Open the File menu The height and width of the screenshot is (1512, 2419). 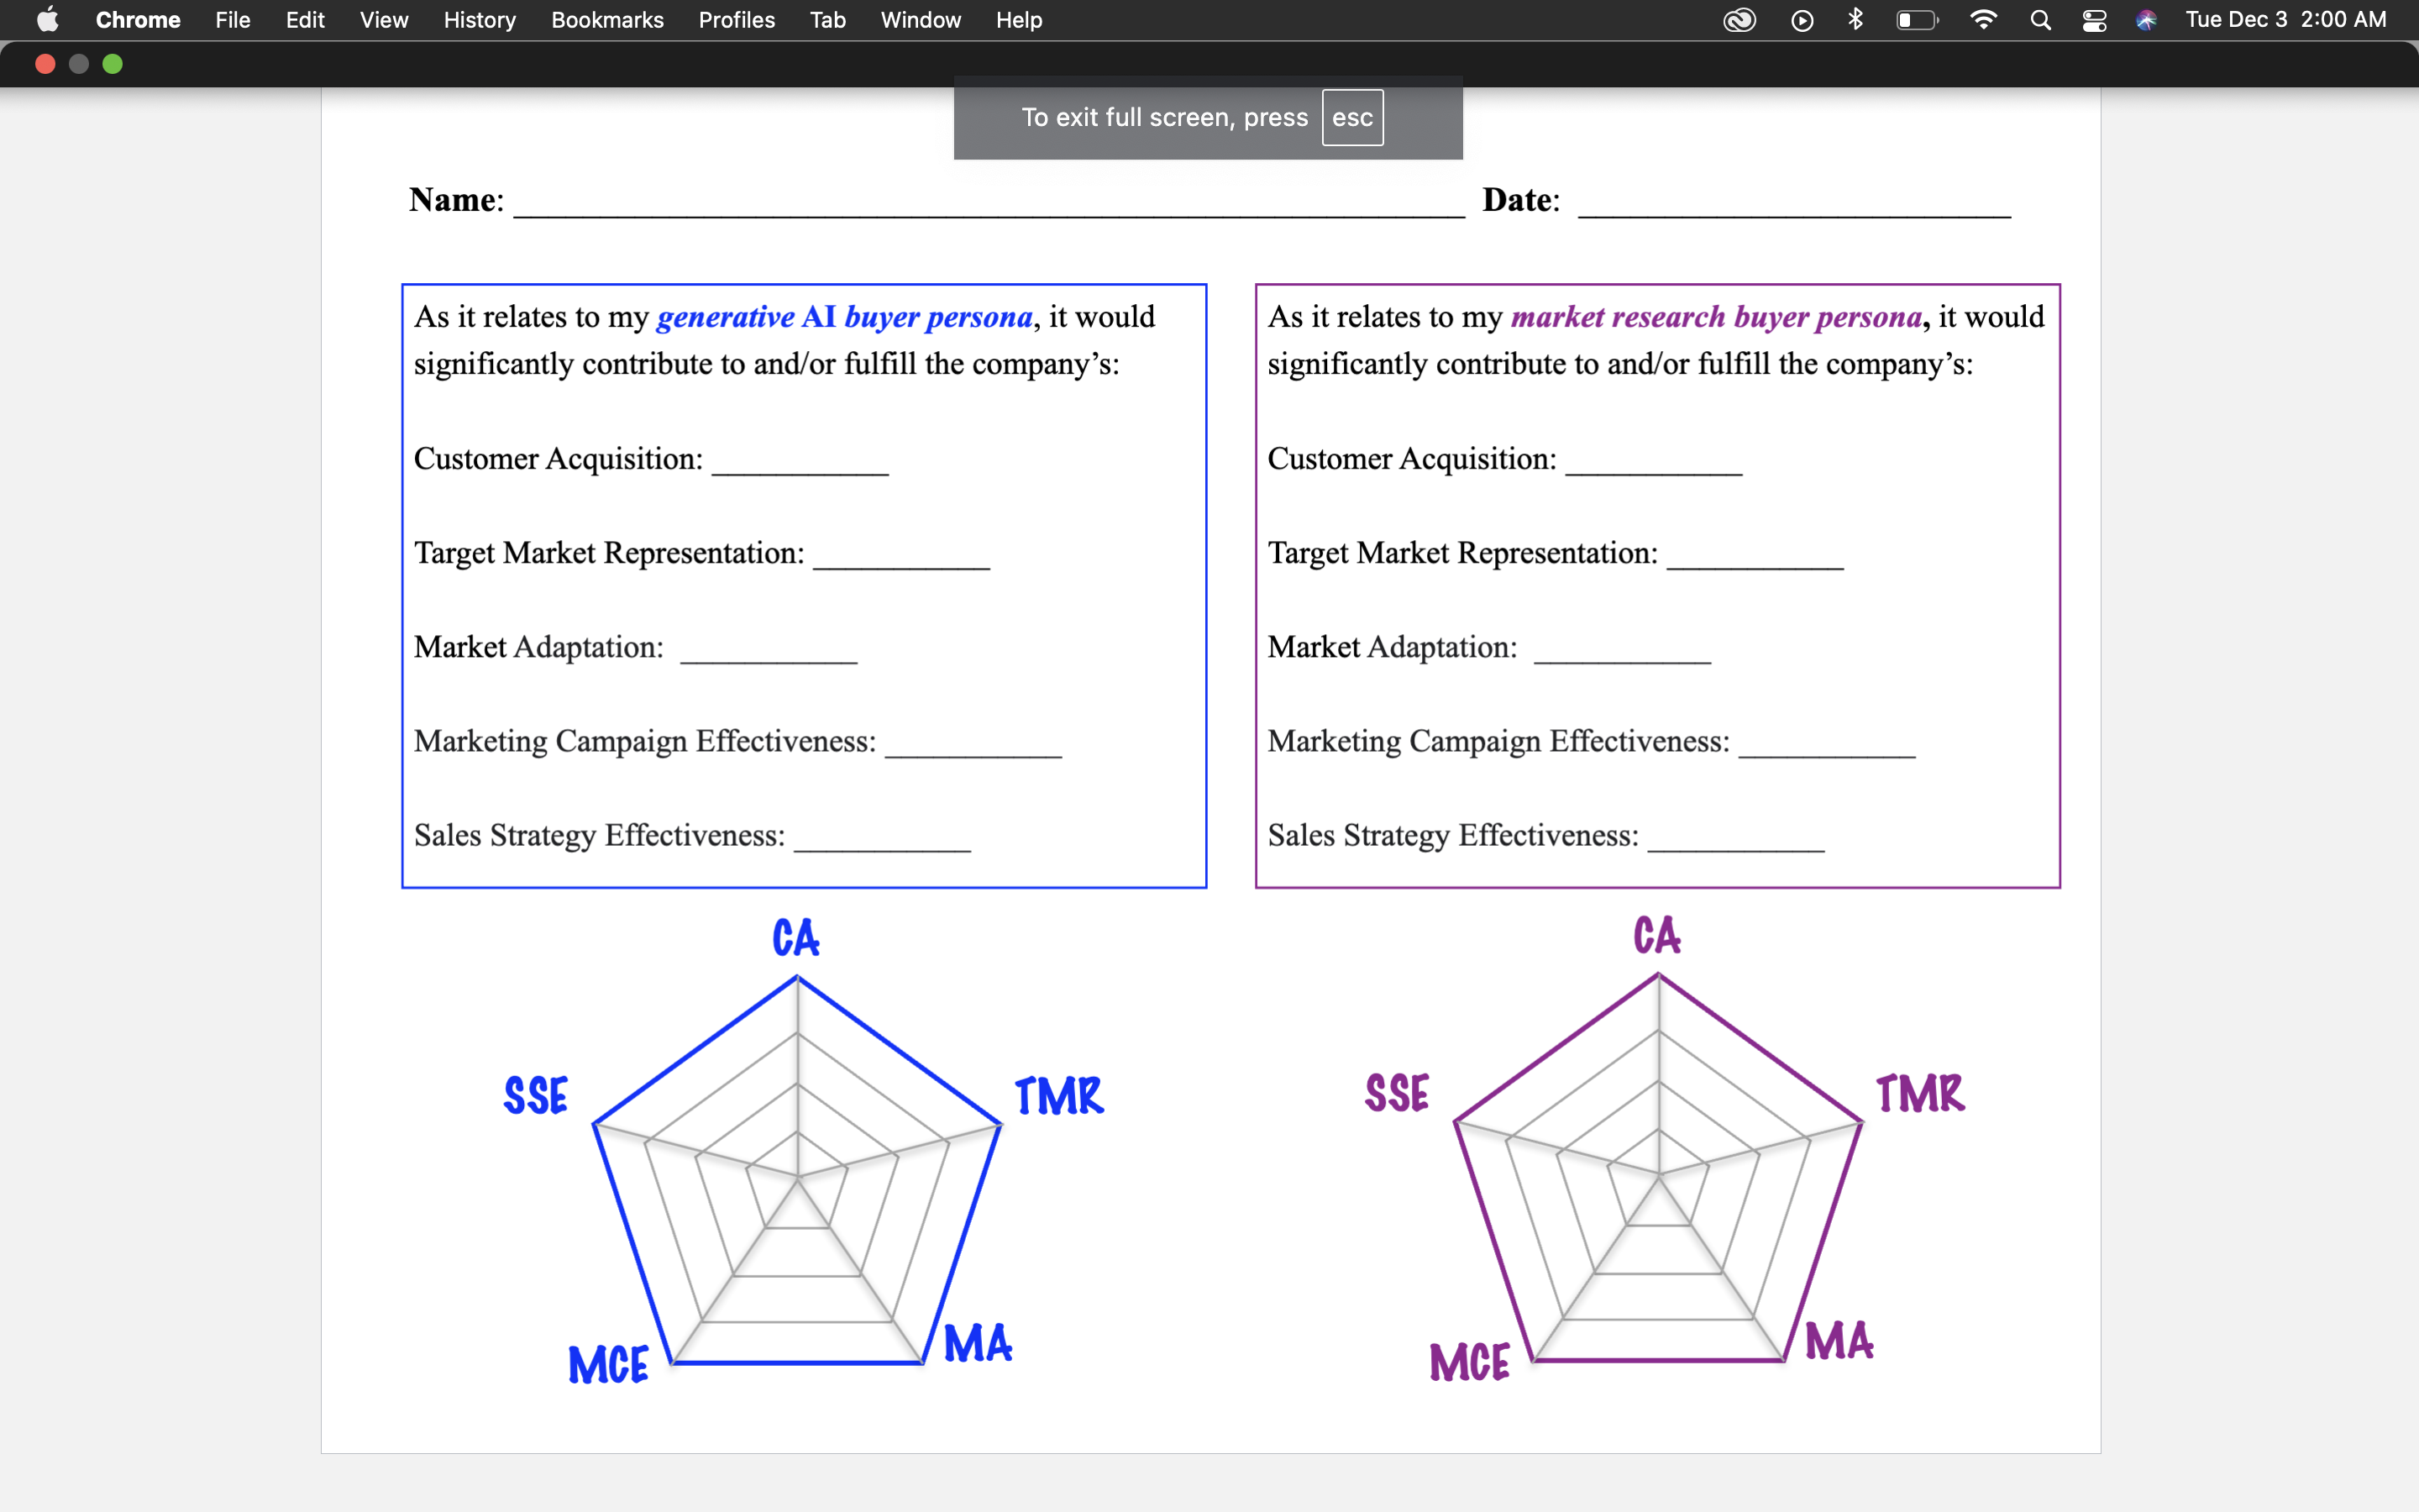click(233, 20)
